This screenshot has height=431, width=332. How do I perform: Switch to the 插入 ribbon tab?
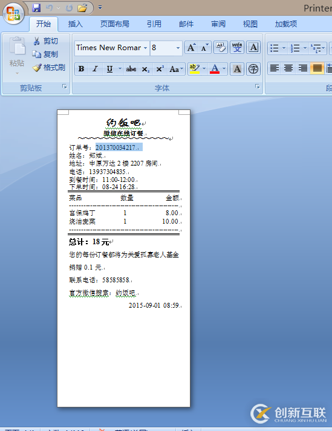[x=75, y=24]
